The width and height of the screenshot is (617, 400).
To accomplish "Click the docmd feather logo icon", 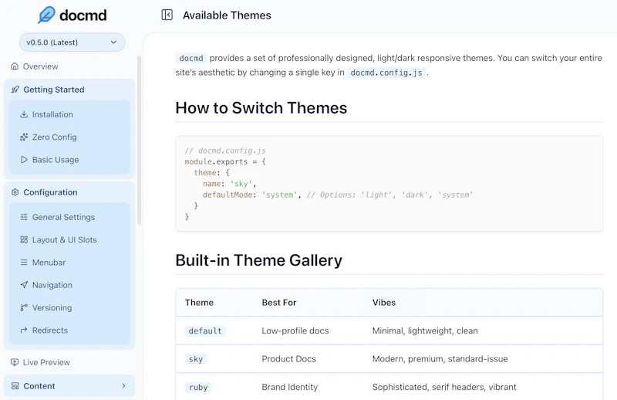I will pyautogui.click(x=46, y=15).
